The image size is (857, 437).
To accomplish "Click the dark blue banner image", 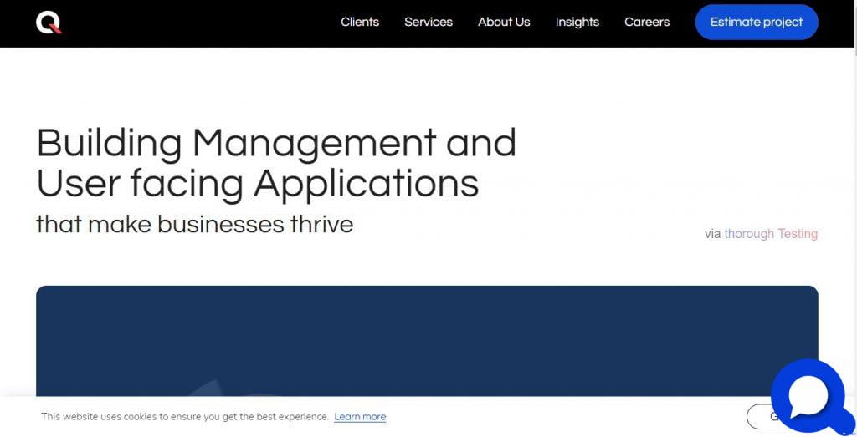I will coord(427,341).
